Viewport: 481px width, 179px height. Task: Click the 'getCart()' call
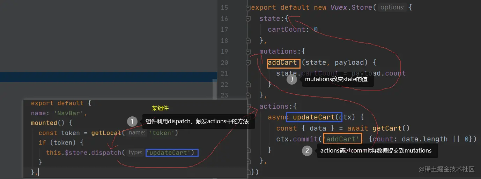[391, 129]
